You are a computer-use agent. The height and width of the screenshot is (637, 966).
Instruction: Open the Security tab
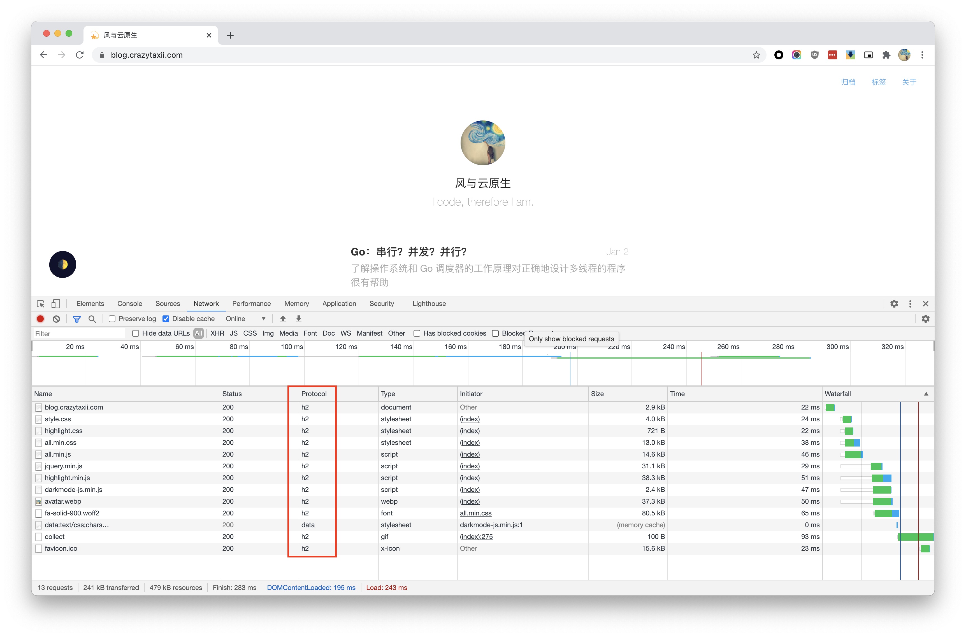(x=382, y=303)
